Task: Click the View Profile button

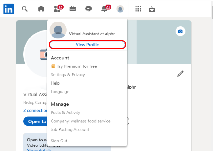Action: point(87,45)
